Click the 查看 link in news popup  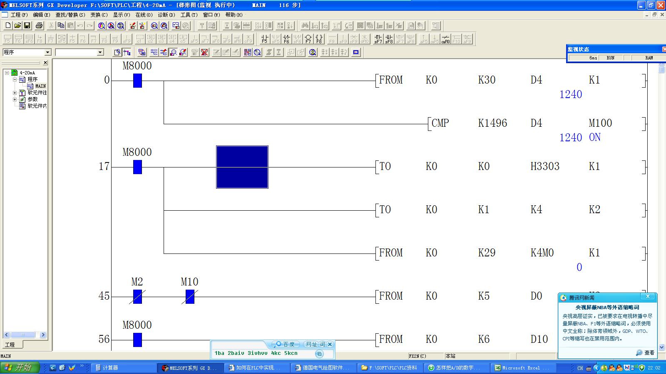click(x=646, y=352)
